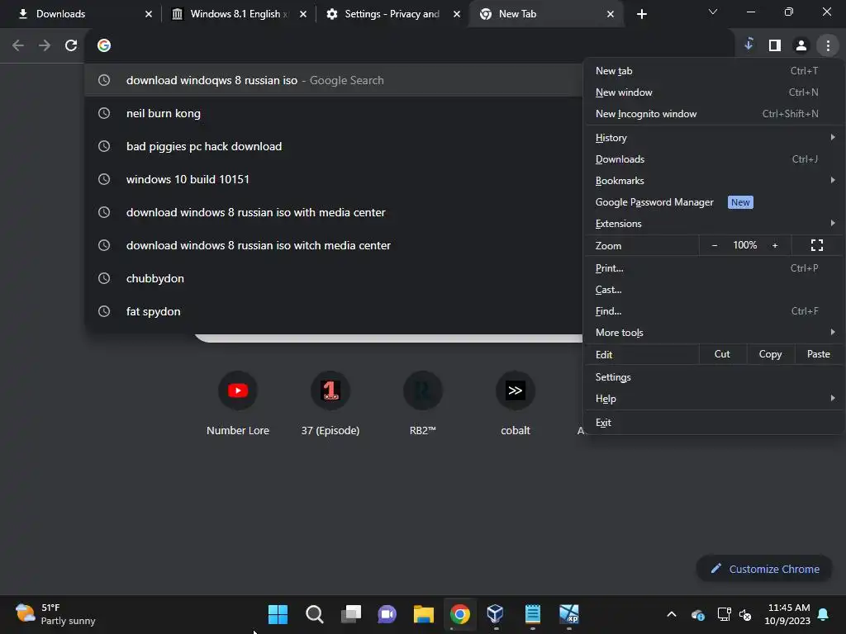This screenshot has width=846, height=634.
Task: Expand the Help submenu
Action: tap(714, 399)
